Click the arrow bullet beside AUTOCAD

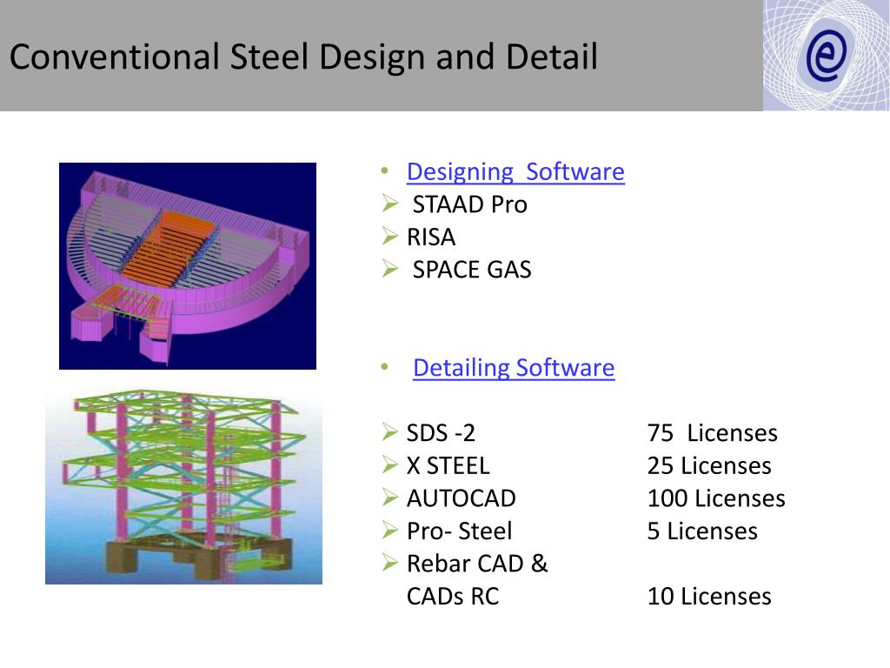tap(390, 497)
